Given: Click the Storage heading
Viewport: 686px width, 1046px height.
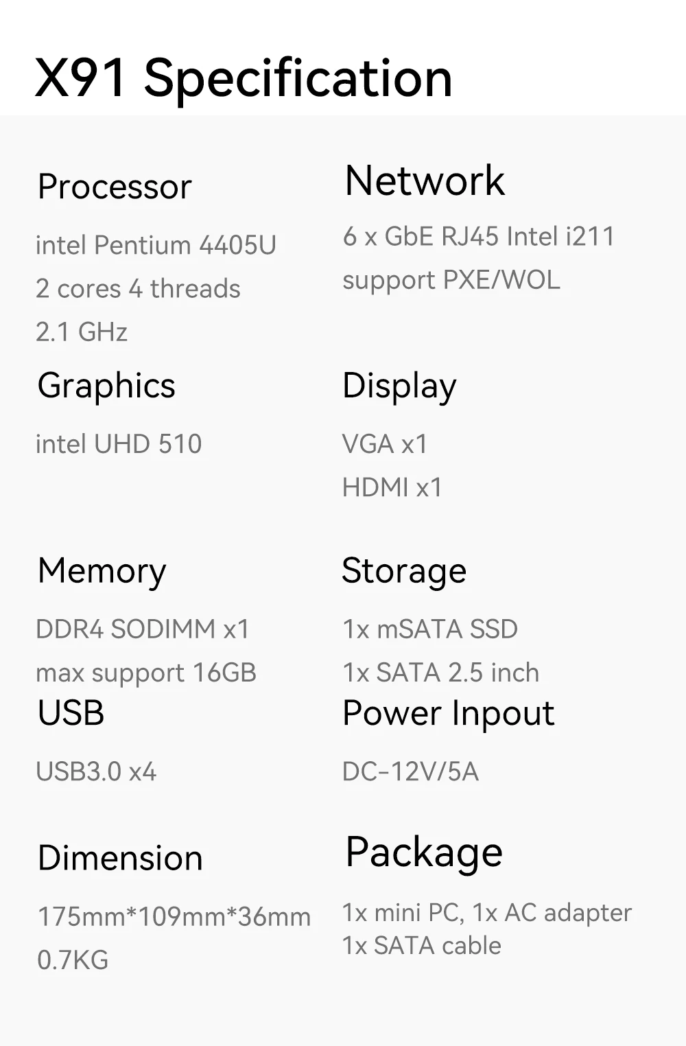Looking at the screenshot, I should pos(404,571).
